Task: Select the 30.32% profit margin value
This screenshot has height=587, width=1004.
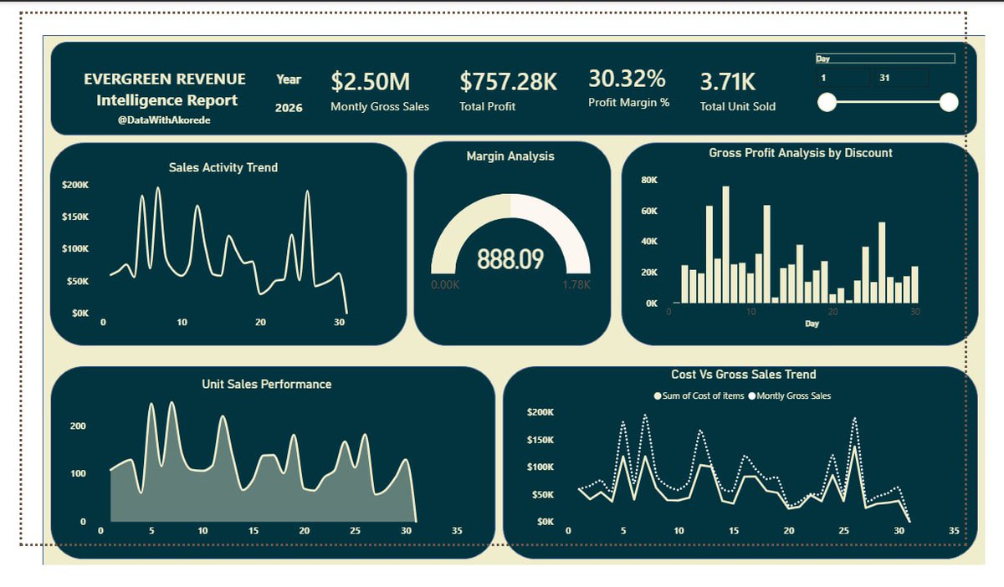Action: [627, 79]
